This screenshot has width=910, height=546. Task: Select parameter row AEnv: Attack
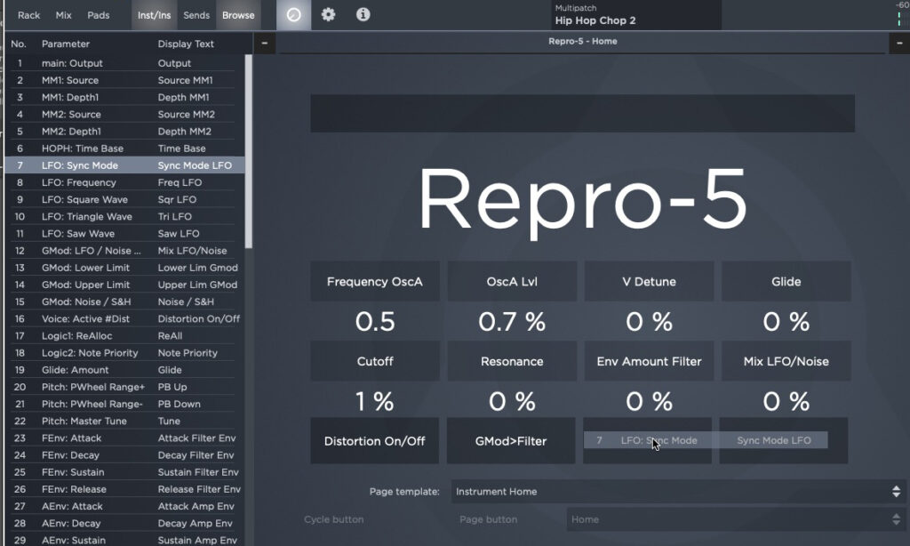coord(124,506)
